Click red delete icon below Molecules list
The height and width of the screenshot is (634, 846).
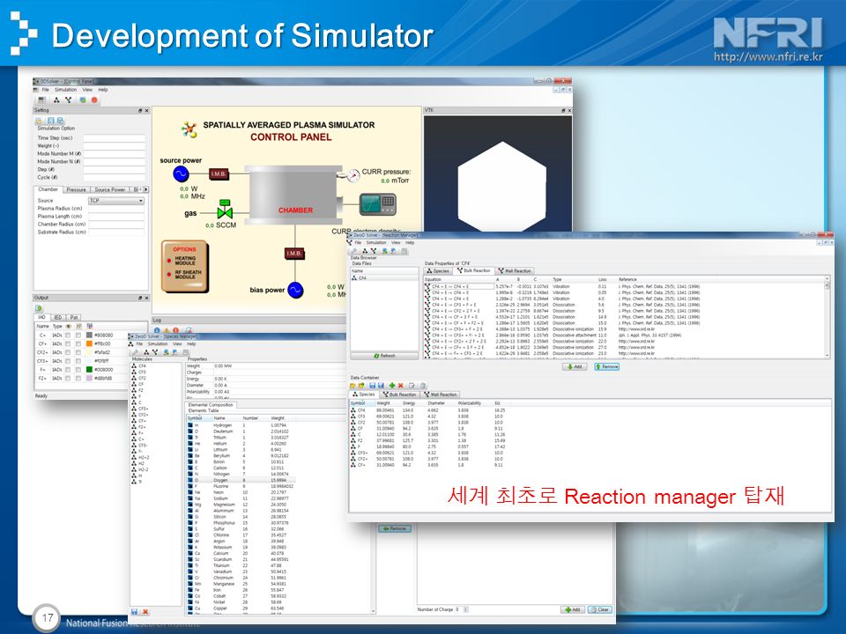coord(145,611)
